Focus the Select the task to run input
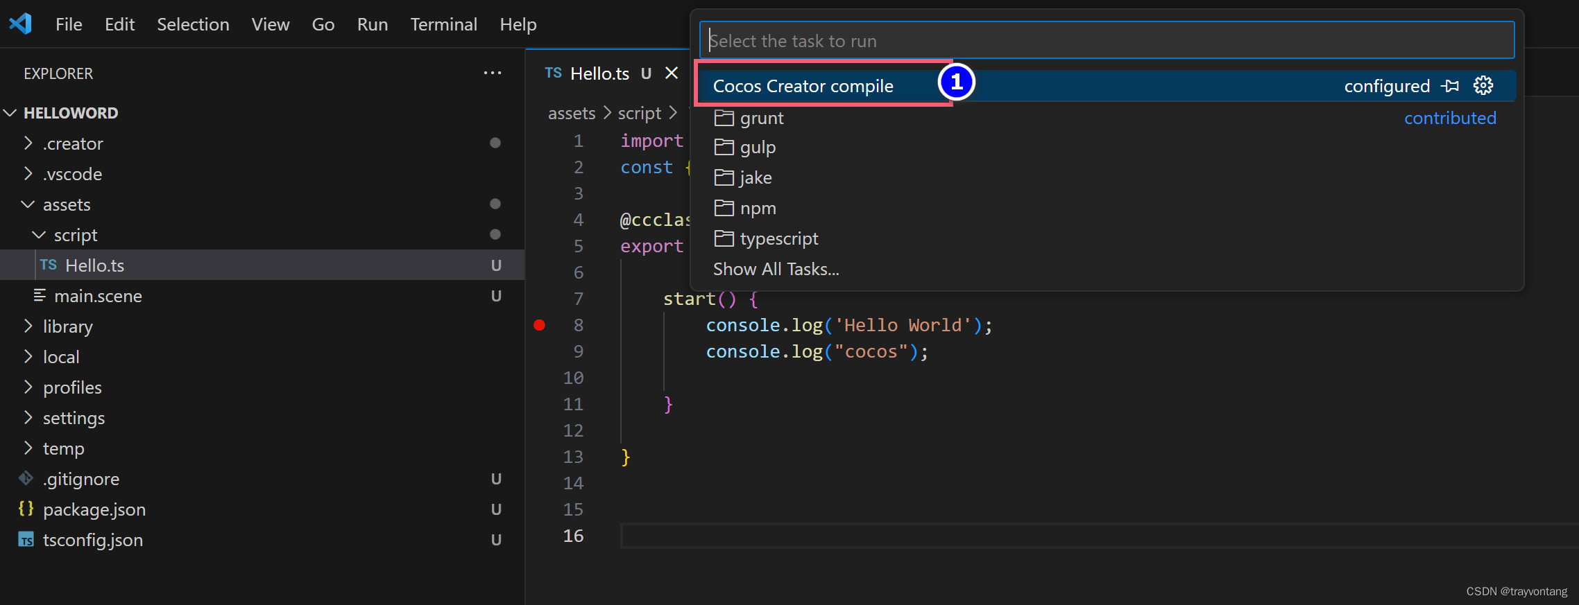The image size is (1579, 605). pos(1107,41)
